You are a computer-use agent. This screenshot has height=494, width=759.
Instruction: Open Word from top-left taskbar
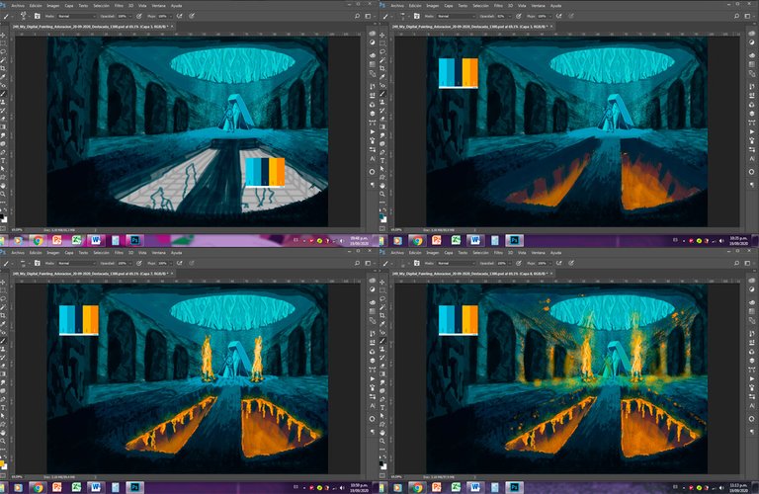tap(95, 240)
